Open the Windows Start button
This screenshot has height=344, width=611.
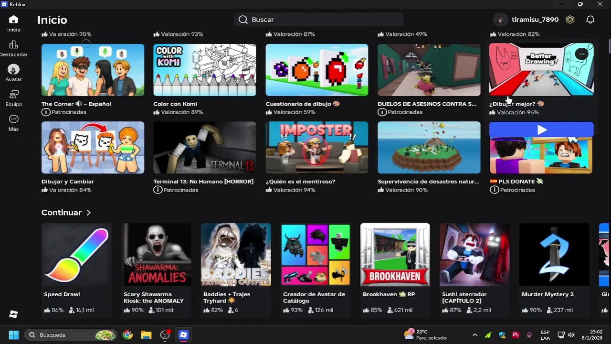point(13,335)
